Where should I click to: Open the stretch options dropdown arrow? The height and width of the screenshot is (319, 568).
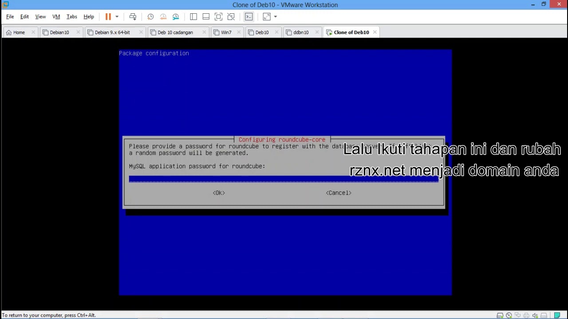(x=275, y=16)
